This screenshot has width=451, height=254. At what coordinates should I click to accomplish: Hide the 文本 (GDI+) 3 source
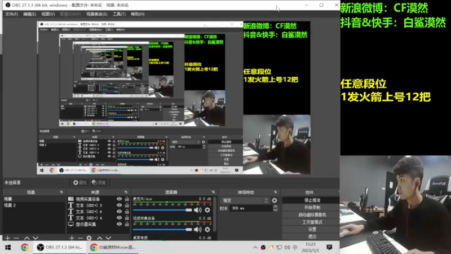119,205
